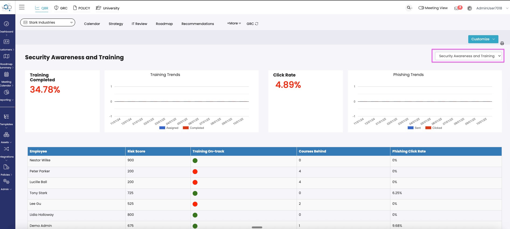Expand the AdminUser7018 account chevron

507,8
